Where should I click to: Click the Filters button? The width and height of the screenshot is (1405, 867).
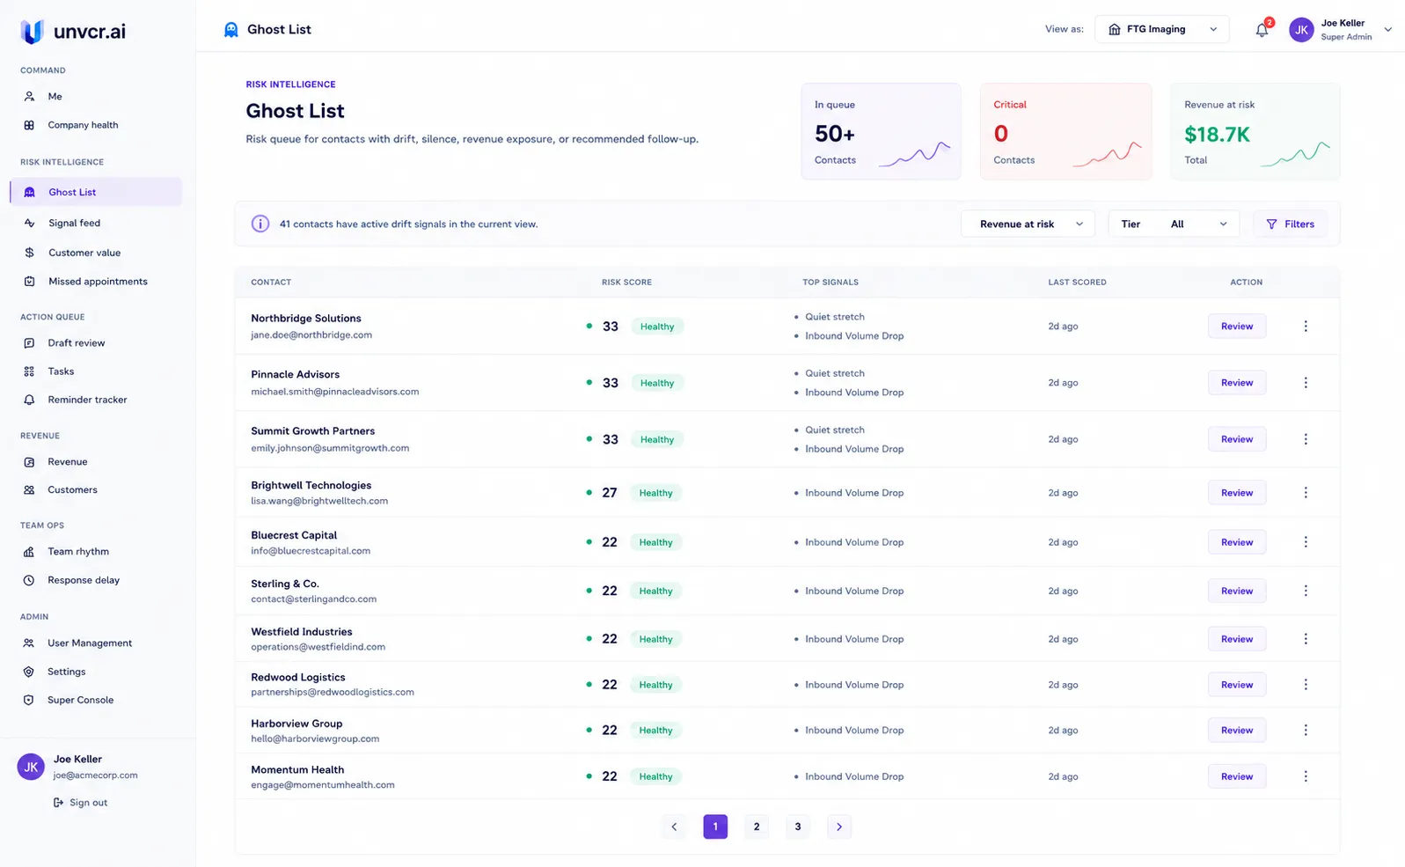[x=1291, y=224]
